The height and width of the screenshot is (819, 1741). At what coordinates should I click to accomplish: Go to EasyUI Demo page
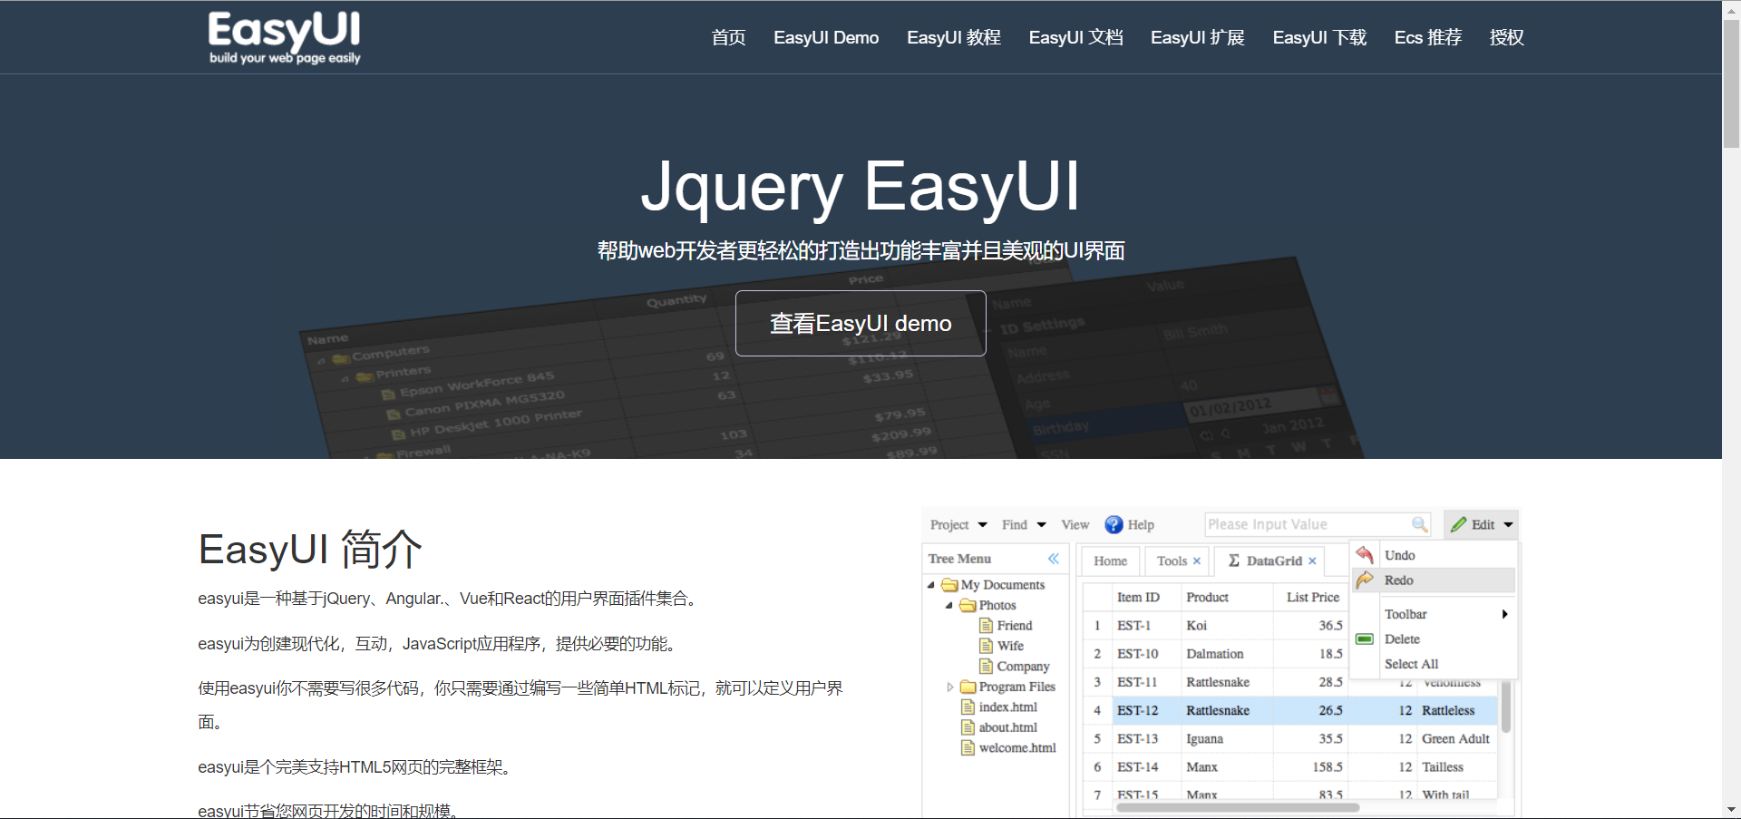[826, 37]
